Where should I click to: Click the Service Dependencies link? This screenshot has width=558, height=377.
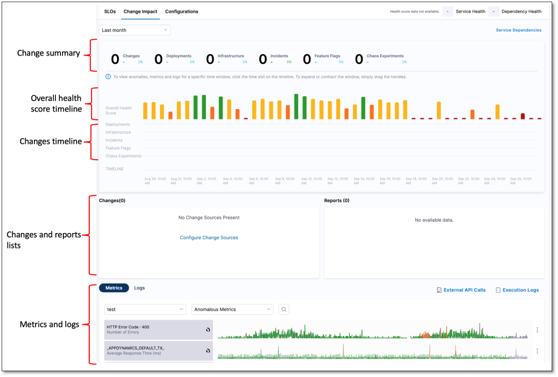(x=519, y=30)
